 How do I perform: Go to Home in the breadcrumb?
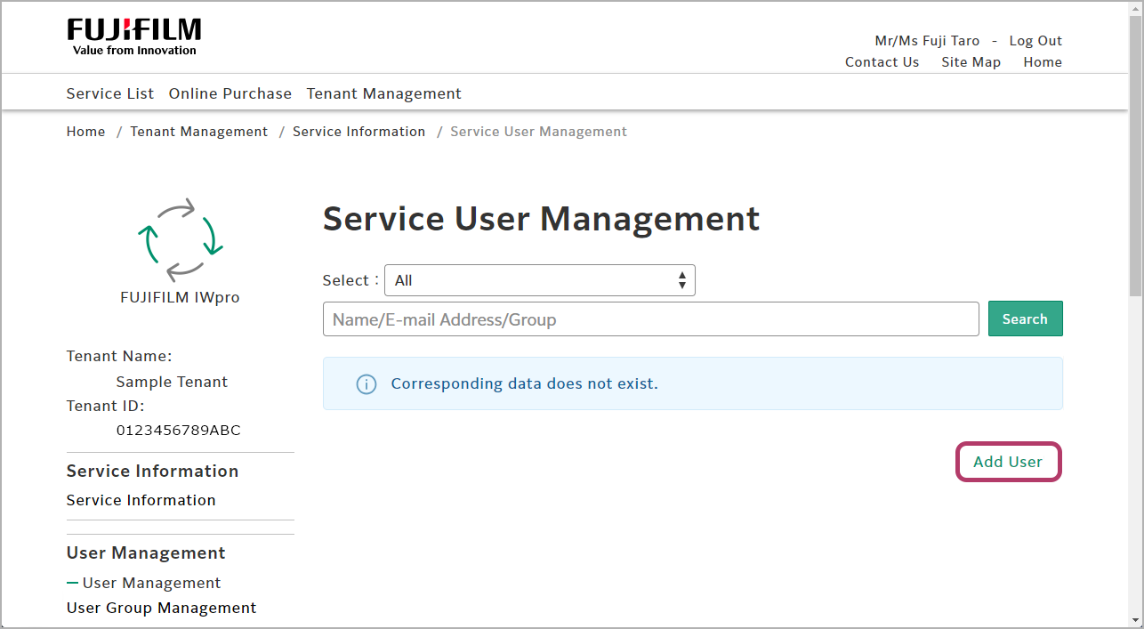point(85,132)
